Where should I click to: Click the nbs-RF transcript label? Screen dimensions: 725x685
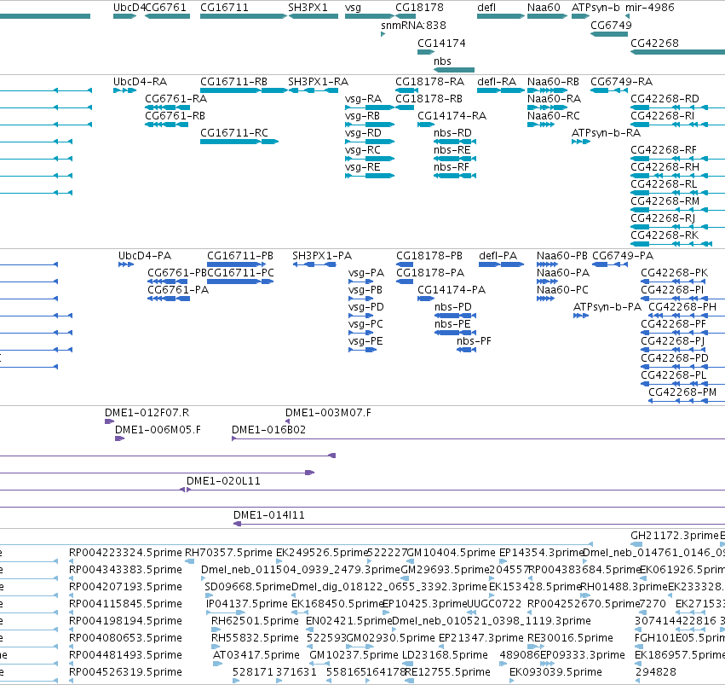[x=451, y=167]
